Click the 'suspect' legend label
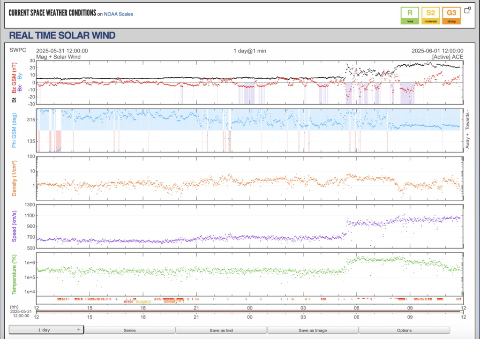The width and height of the screenshot is (480, 339). (143, 301)
